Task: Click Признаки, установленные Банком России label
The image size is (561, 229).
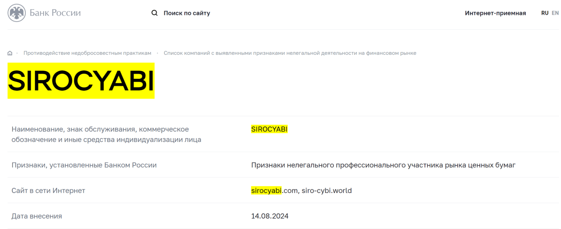Action: (x=84, y=165)
